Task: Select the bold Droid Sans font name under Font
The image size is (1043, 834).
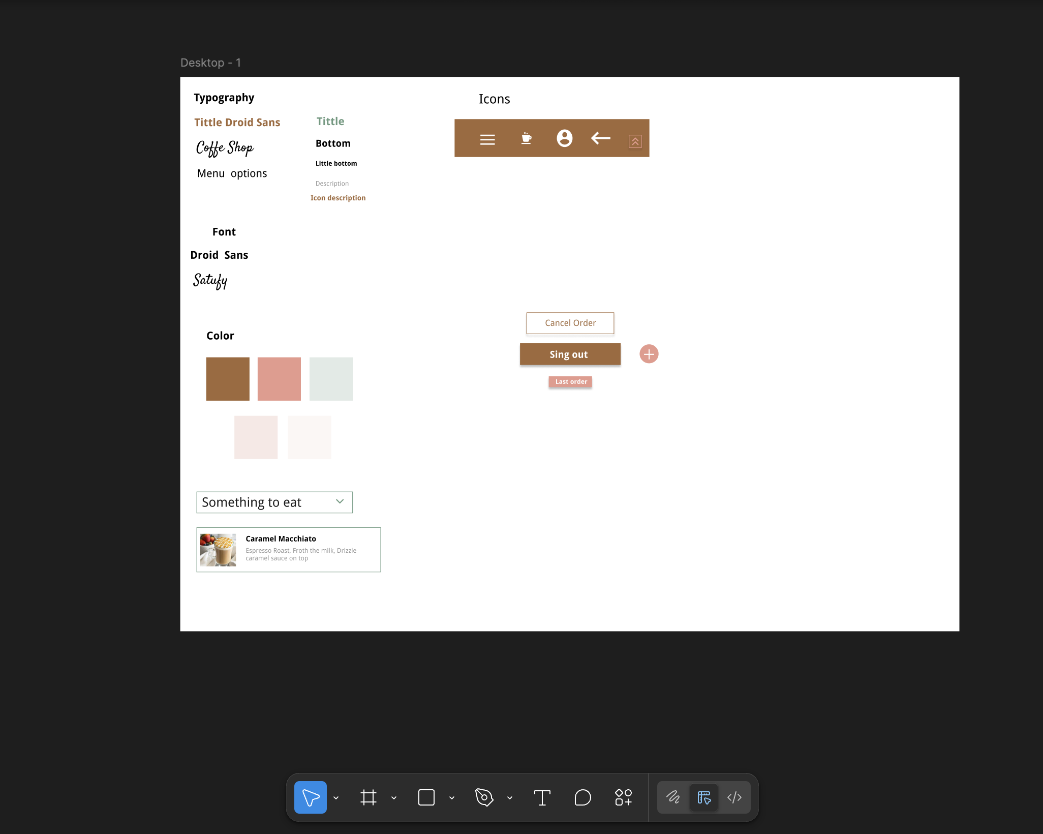Action: 219,255
